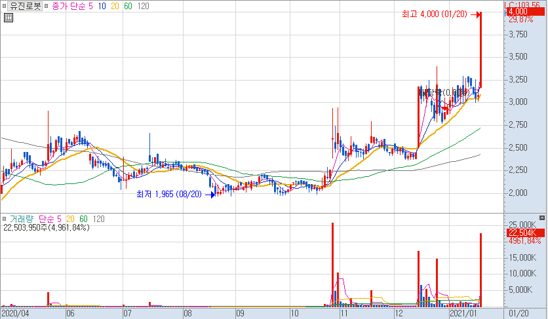Select the orange 20 volume average label
The width and height of the screenshot is (548, 319).
pos(70,219)
